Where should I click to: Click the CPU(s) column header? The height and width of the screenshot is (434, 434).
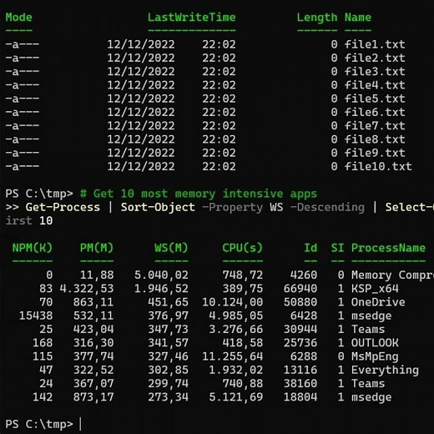[x=242, y=248]
